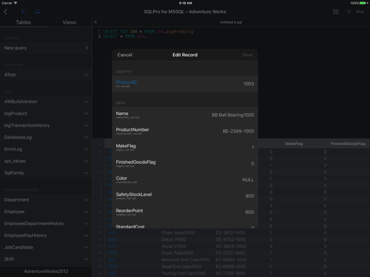Close the Untitled 2.sql tab
370x277 pixels.
[x=95, y=22]
